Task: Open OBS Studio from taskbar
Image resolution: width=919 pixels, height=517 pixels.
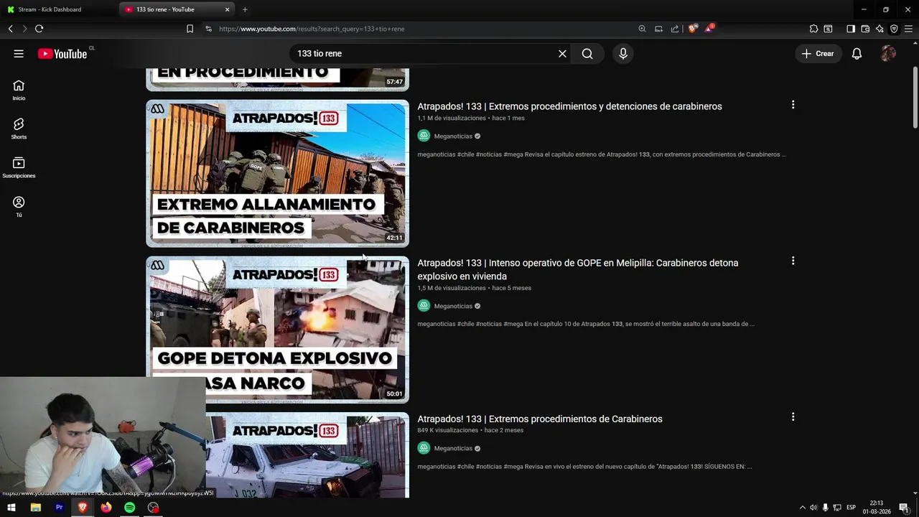Action: [153, 508]
